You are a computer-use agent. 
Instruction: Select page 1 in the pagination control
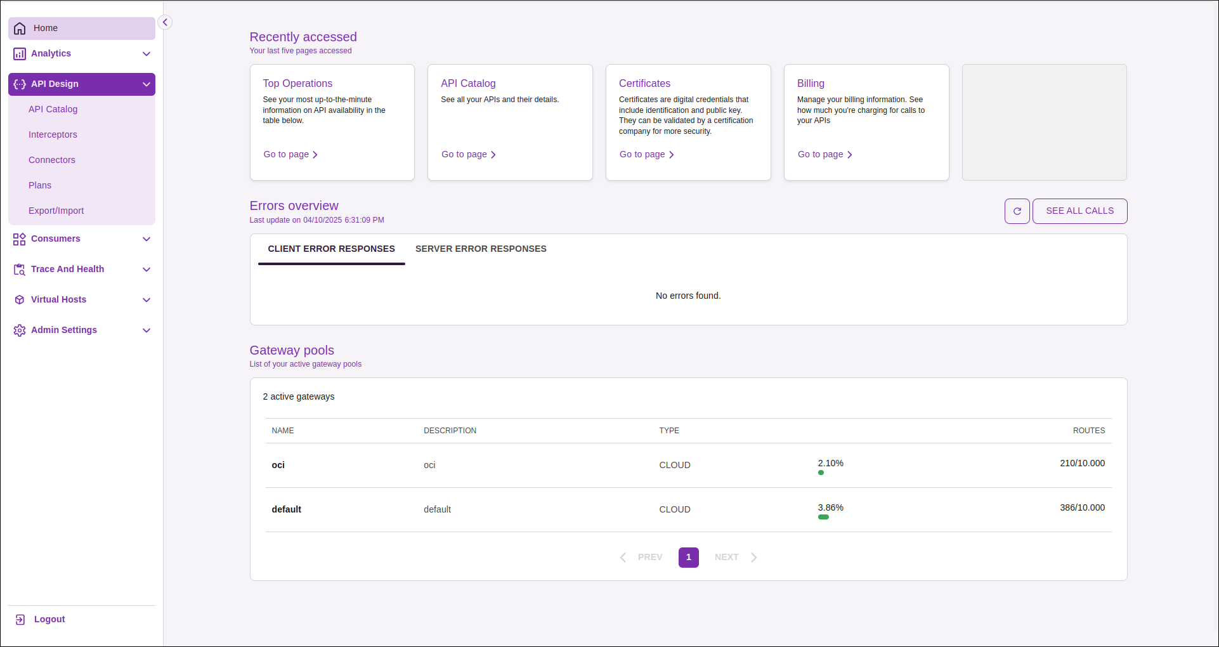pyautogui.click(x=688, y=557)
